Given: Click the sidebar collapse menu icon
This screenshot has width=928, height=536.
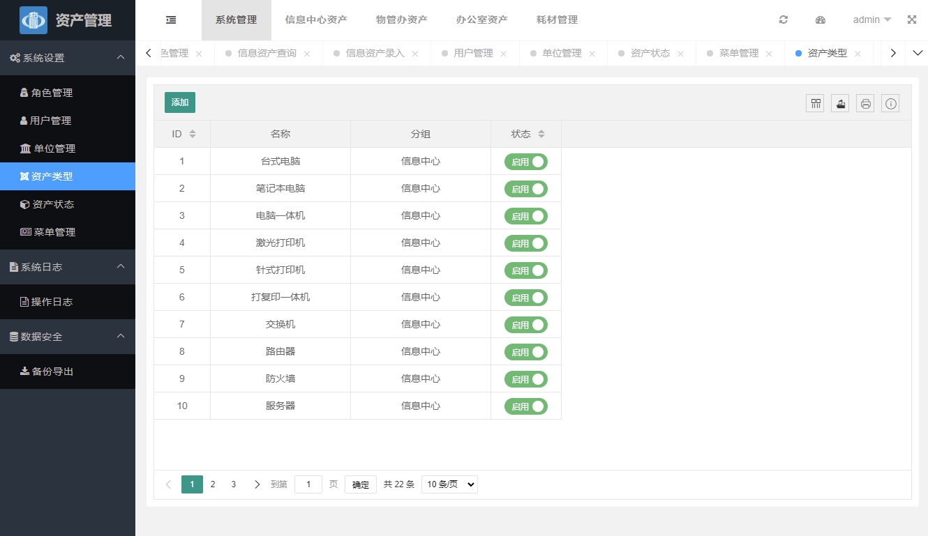Looking at the screenshot, I should pos(171,20).
